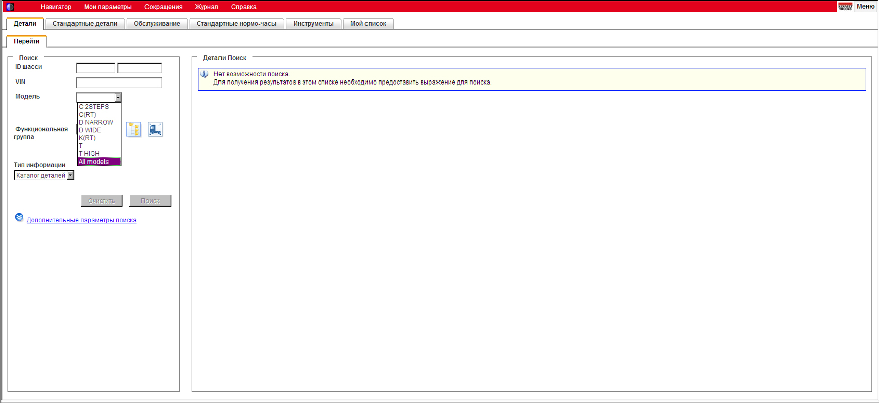Click the Renault Trucks logo
880x403 pixels.
(845, 7)
